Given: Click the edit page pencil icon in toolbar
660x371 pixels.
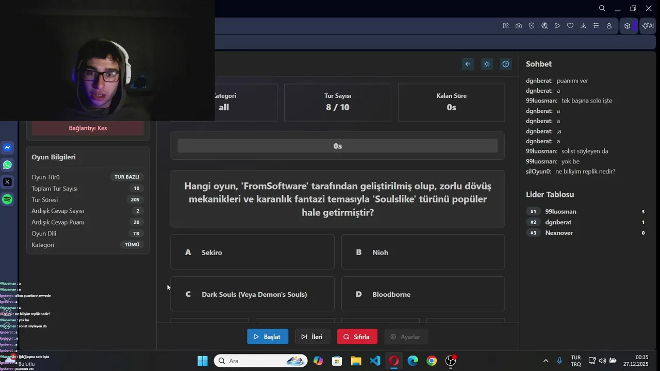Looking at the screenshot, I should click(x=506, y=26).
